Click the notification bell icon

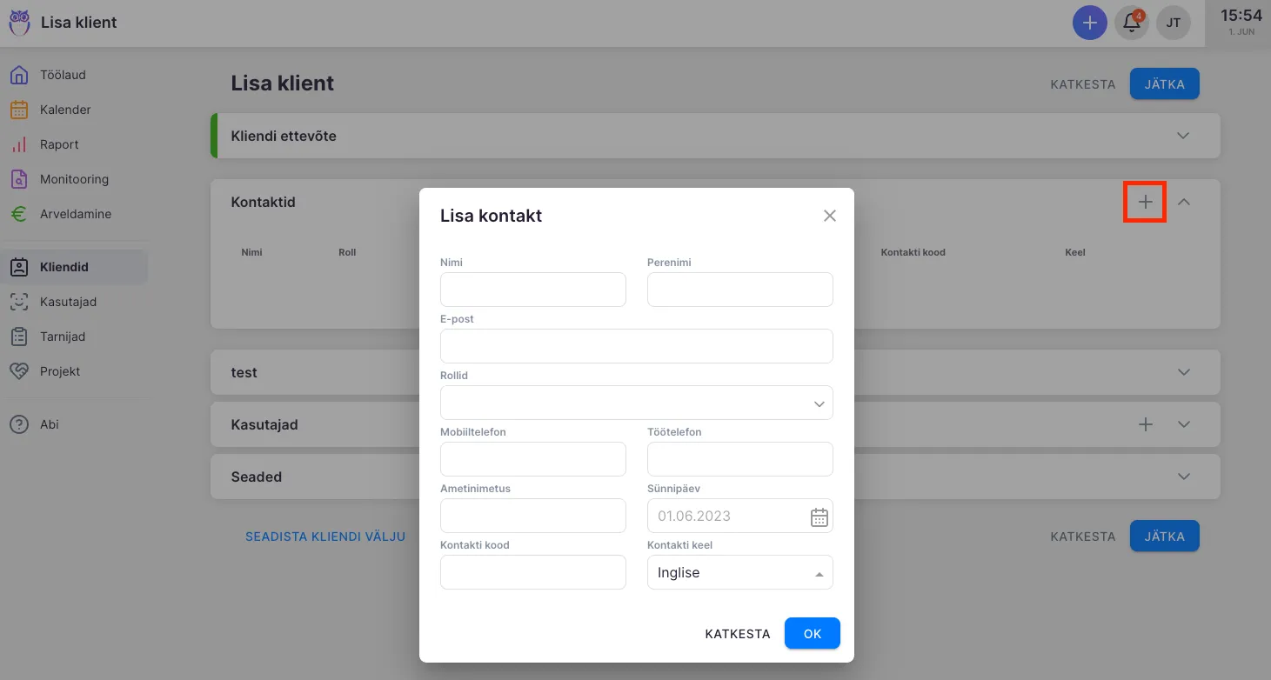1132,23
